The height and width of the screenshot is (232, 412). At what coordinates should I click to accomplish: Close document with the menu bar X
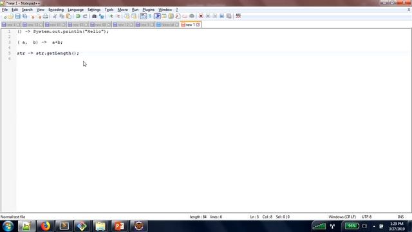(409, 10)
